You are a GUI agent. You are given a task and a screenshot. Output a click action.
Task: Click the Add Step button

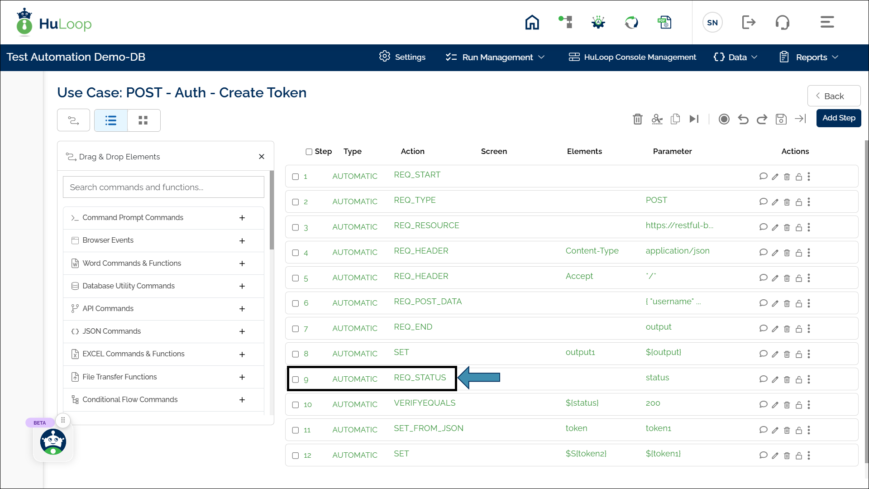click(x=838, y=118)
